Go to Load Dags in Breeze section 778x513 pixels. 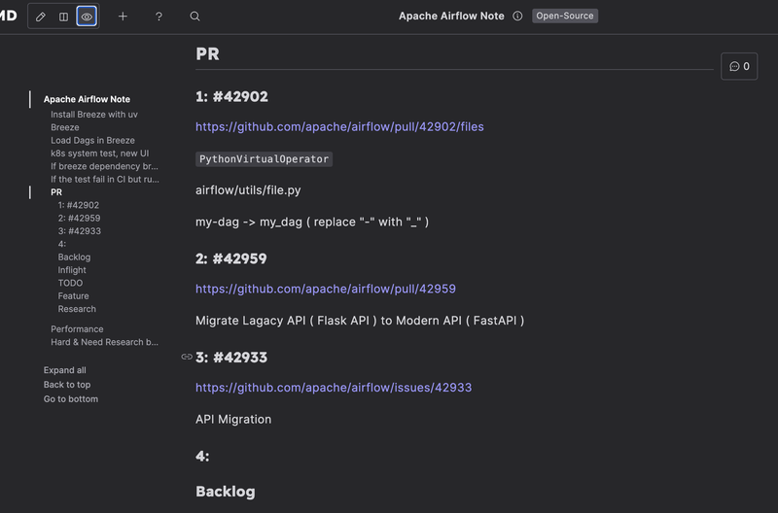92,140
